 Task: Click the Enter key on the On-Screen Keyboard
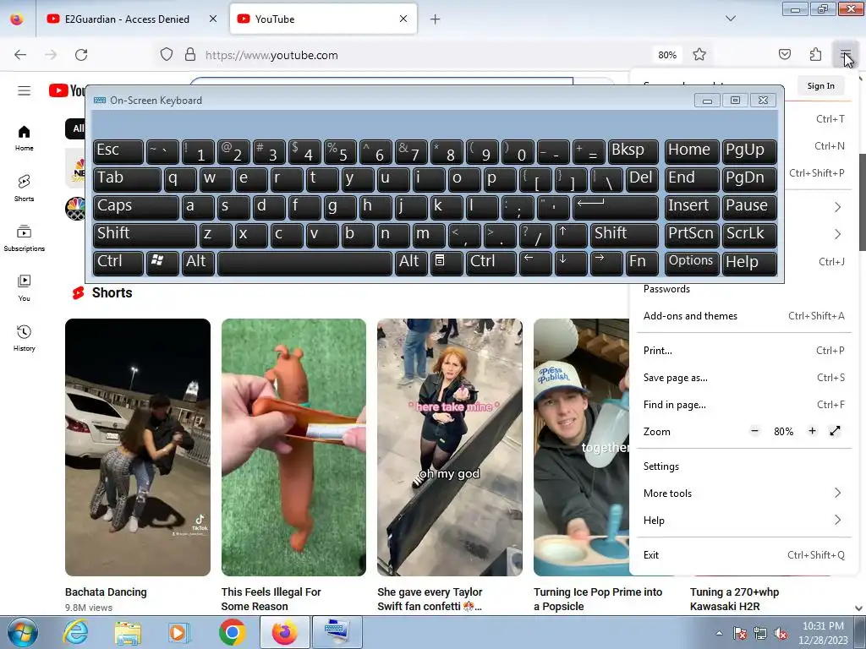(x=616, y=206)
